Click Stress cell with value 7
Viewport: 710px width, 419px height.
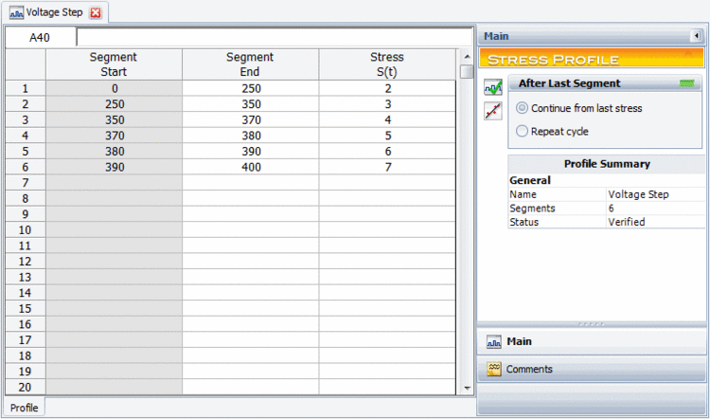387,167
